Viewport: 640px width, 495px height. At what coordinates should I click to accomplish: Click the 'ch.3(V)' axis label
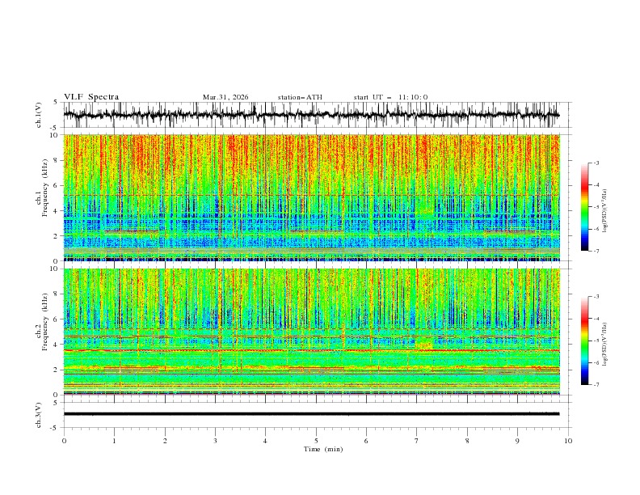[x=39, y=415]
